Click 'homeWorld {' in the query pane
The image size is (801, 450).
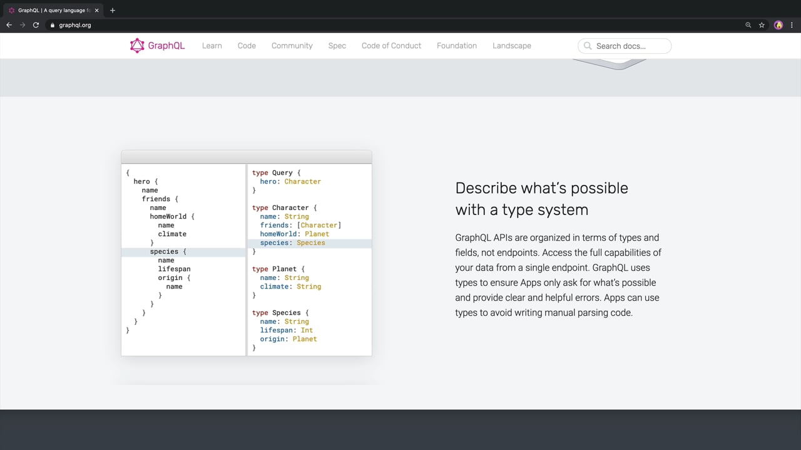coord(172,216)
